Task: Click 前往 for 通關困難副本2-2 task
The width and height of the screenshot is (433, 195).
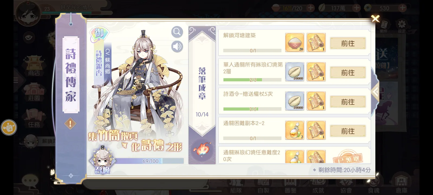Action: (x=348, y=131)
